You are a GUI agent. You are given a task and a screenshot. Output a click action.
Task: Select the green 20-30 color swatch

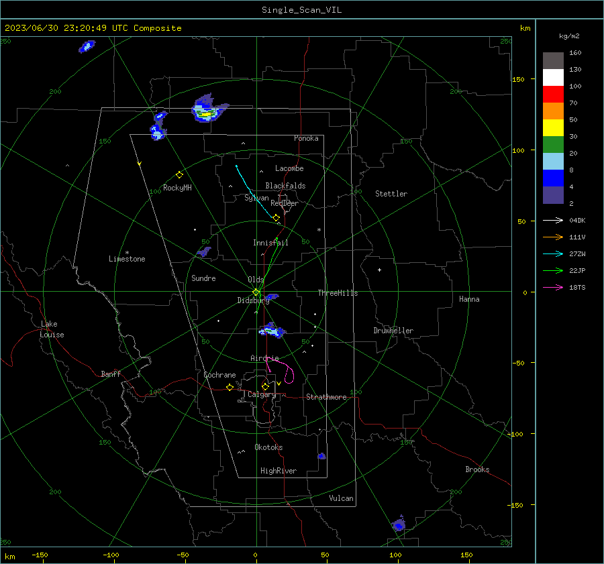[x=553, y=145]
